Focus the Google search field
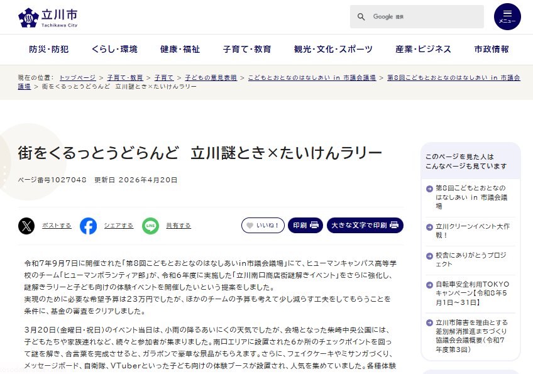The width and height of the screenshot is (533, 374). point(417,17)
